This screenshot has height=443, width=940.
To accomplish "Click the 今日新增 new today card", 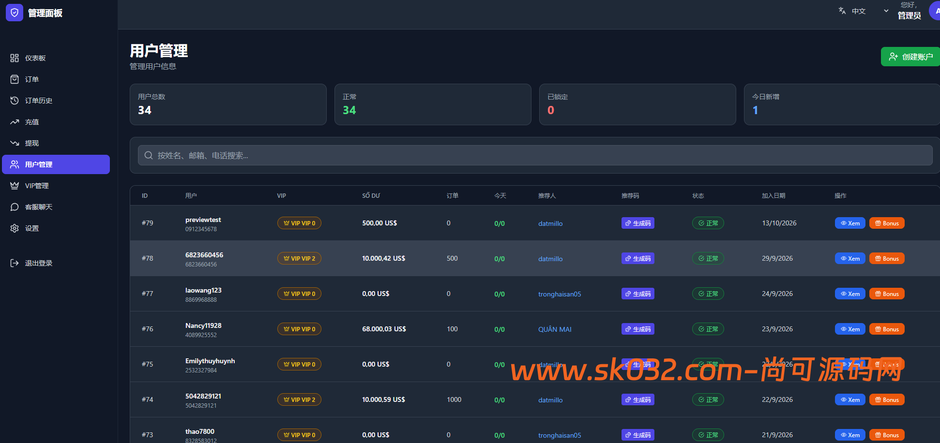I will pos(842,104).
